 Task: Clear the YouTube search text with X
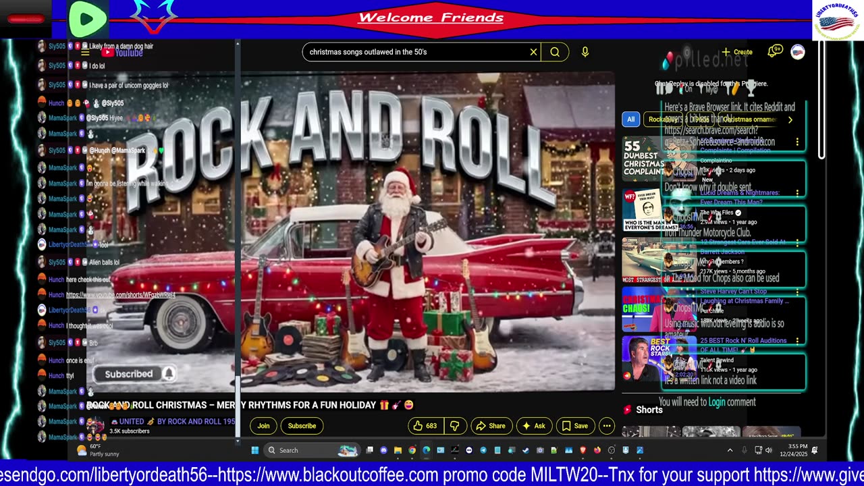point(533,52)
